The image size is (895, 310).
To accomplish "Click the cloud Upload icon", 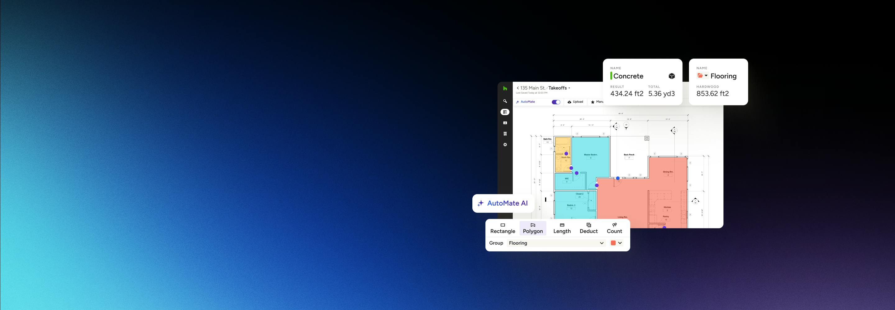I will coord(569,102).
